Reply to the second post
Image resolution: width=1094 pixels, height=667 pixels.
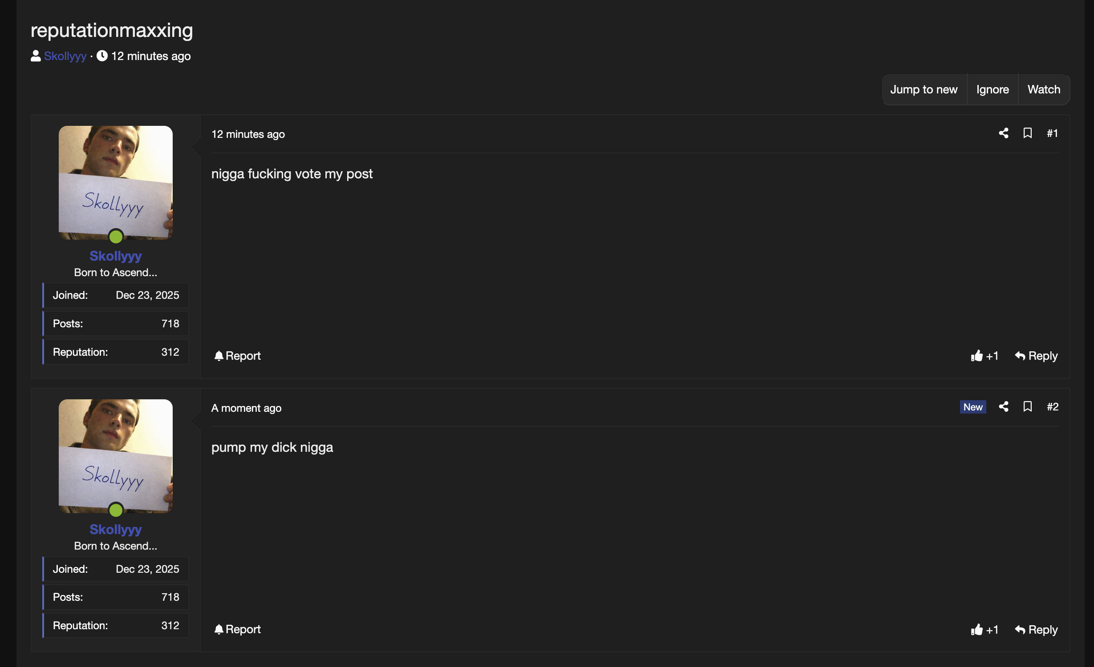pos(1036,630)
